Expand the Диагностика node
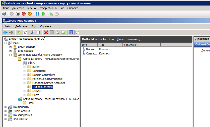Image resolution: width=210 pixels, height=127 pixels. [x=6, y=111]
